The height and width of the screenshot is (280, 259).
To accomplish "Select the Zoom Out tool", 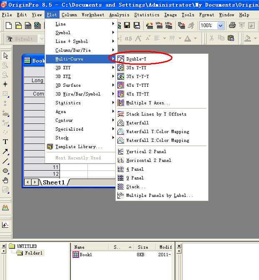I will pos(5,75).
